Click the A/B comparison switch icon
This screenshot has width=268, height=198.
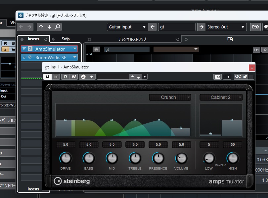pyautogui.click(x=83, y=77)
